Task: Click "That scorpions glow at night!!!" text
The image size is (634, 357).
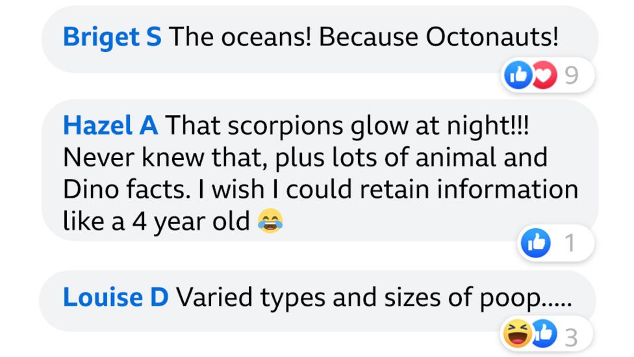Action: 347,126
